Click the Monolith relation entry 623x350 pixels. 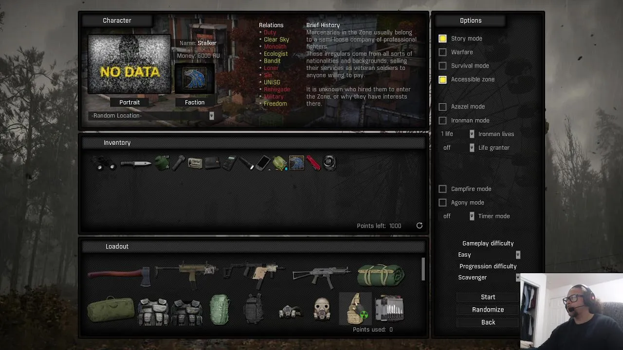[275, 47]
